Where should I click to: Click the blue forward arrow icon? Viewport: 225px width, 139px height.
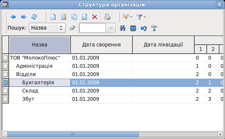tap(24, 17)
